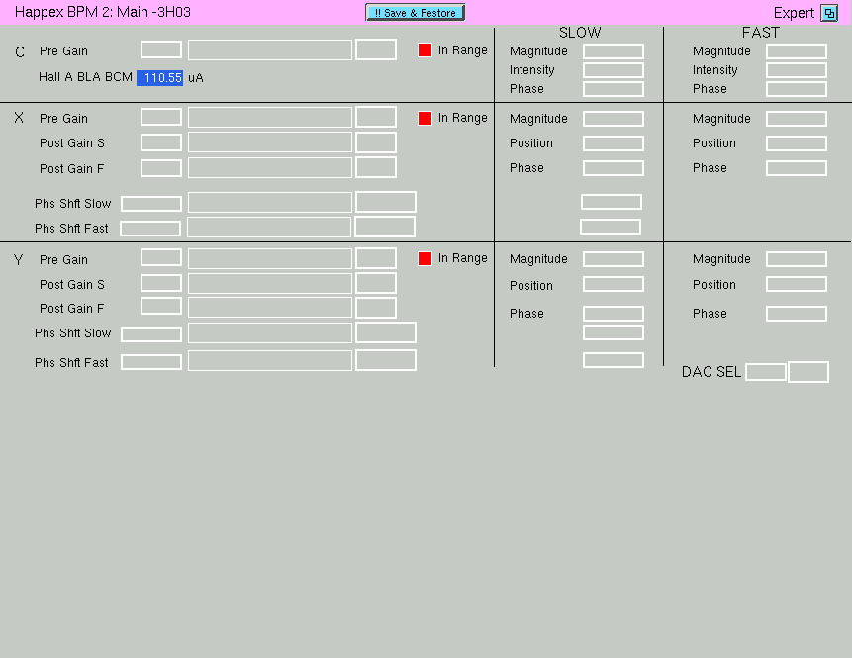The width and height of the screenshot is (852, 658).
Task: Click the X Post Gain F left input box
Action: pyautogui.click(x=161, y=168)
